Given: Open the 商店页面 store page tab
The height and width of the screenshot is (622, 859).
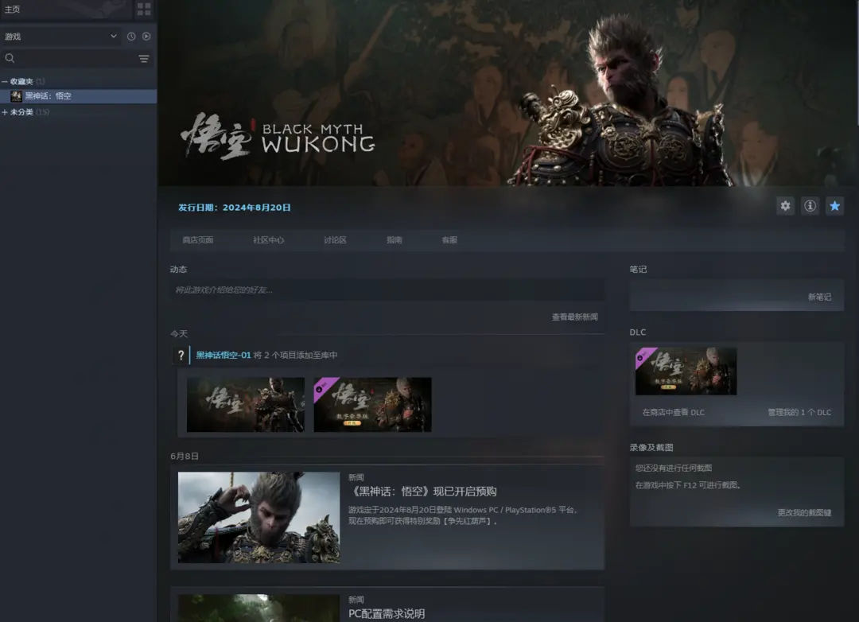Looking at the screenshot, I should point(197,240).
